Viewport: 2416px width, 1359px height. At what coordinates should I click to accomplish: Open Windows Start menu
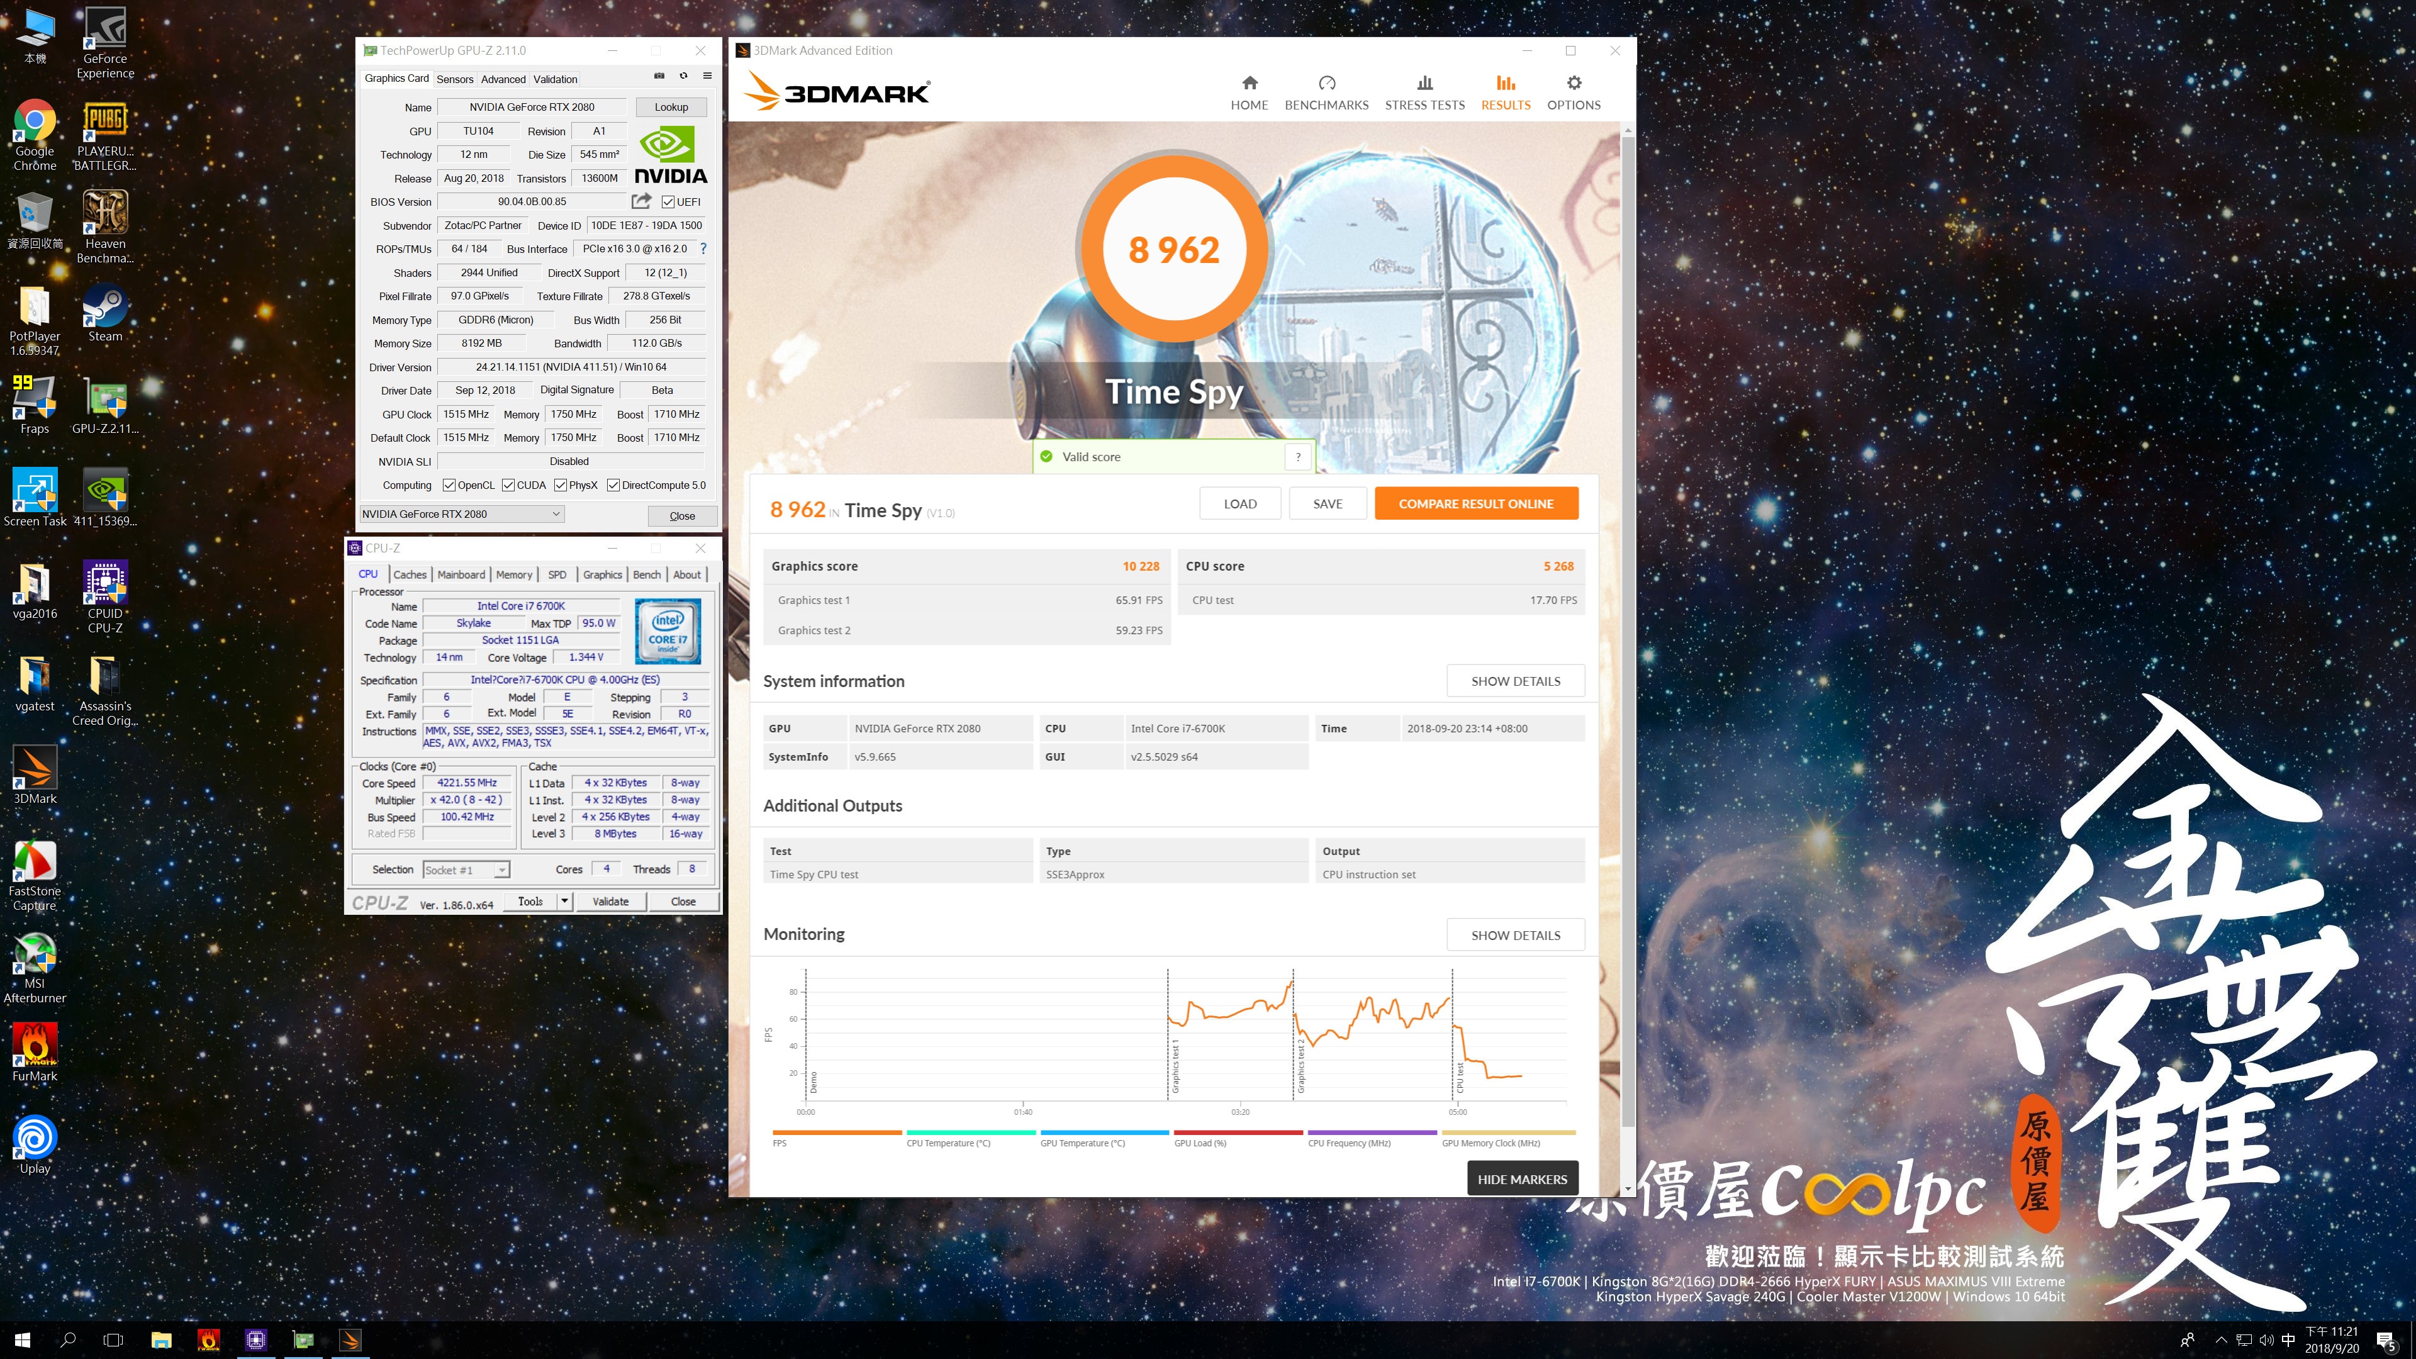tap(23, 1340)
